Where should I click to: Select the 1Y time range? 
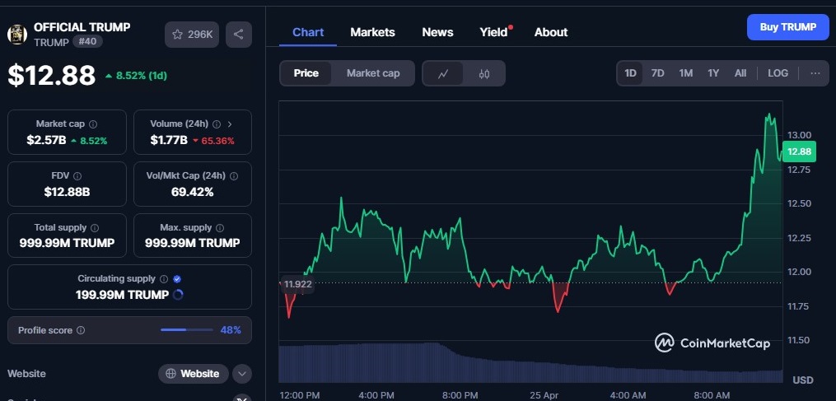point(713,73)
